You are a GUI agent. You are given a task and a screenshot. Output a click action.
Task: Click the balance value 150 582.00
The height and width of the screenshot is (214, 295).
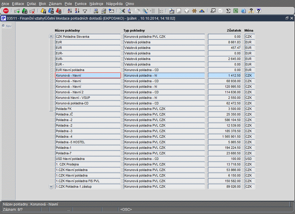225,181
